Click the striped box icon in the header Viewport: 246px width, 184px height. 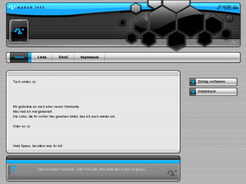click(227, 7)
